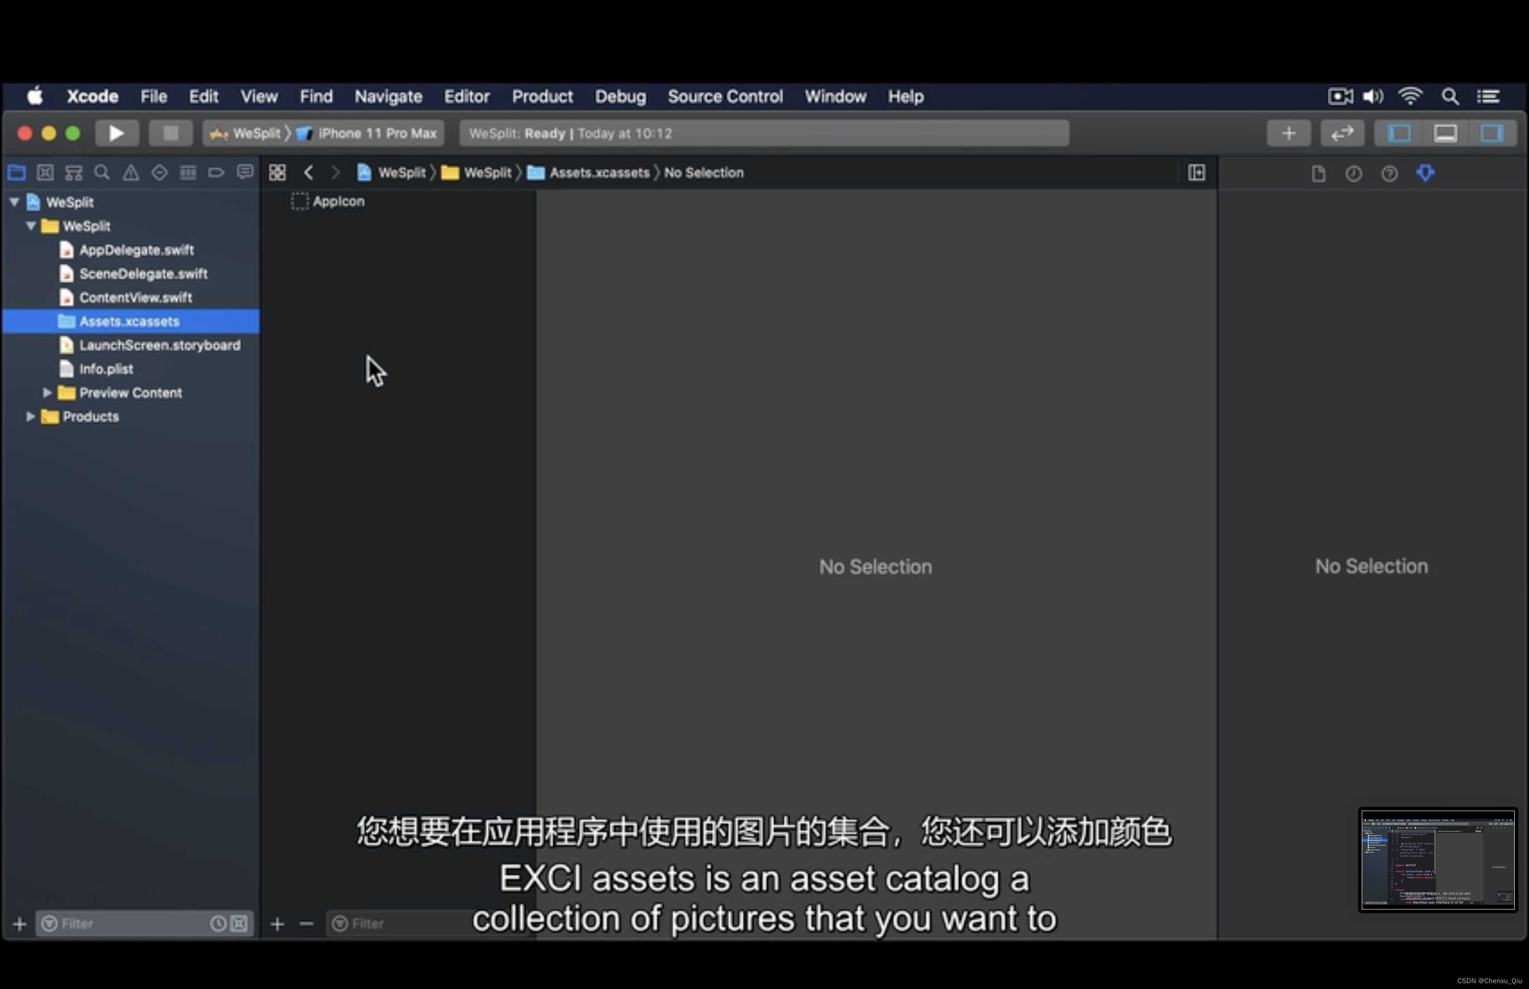Open Spotlight search in menu bar

1450,96
